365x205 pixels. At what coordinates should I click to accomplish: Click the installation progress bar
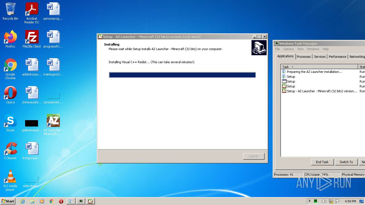(182, 75)
